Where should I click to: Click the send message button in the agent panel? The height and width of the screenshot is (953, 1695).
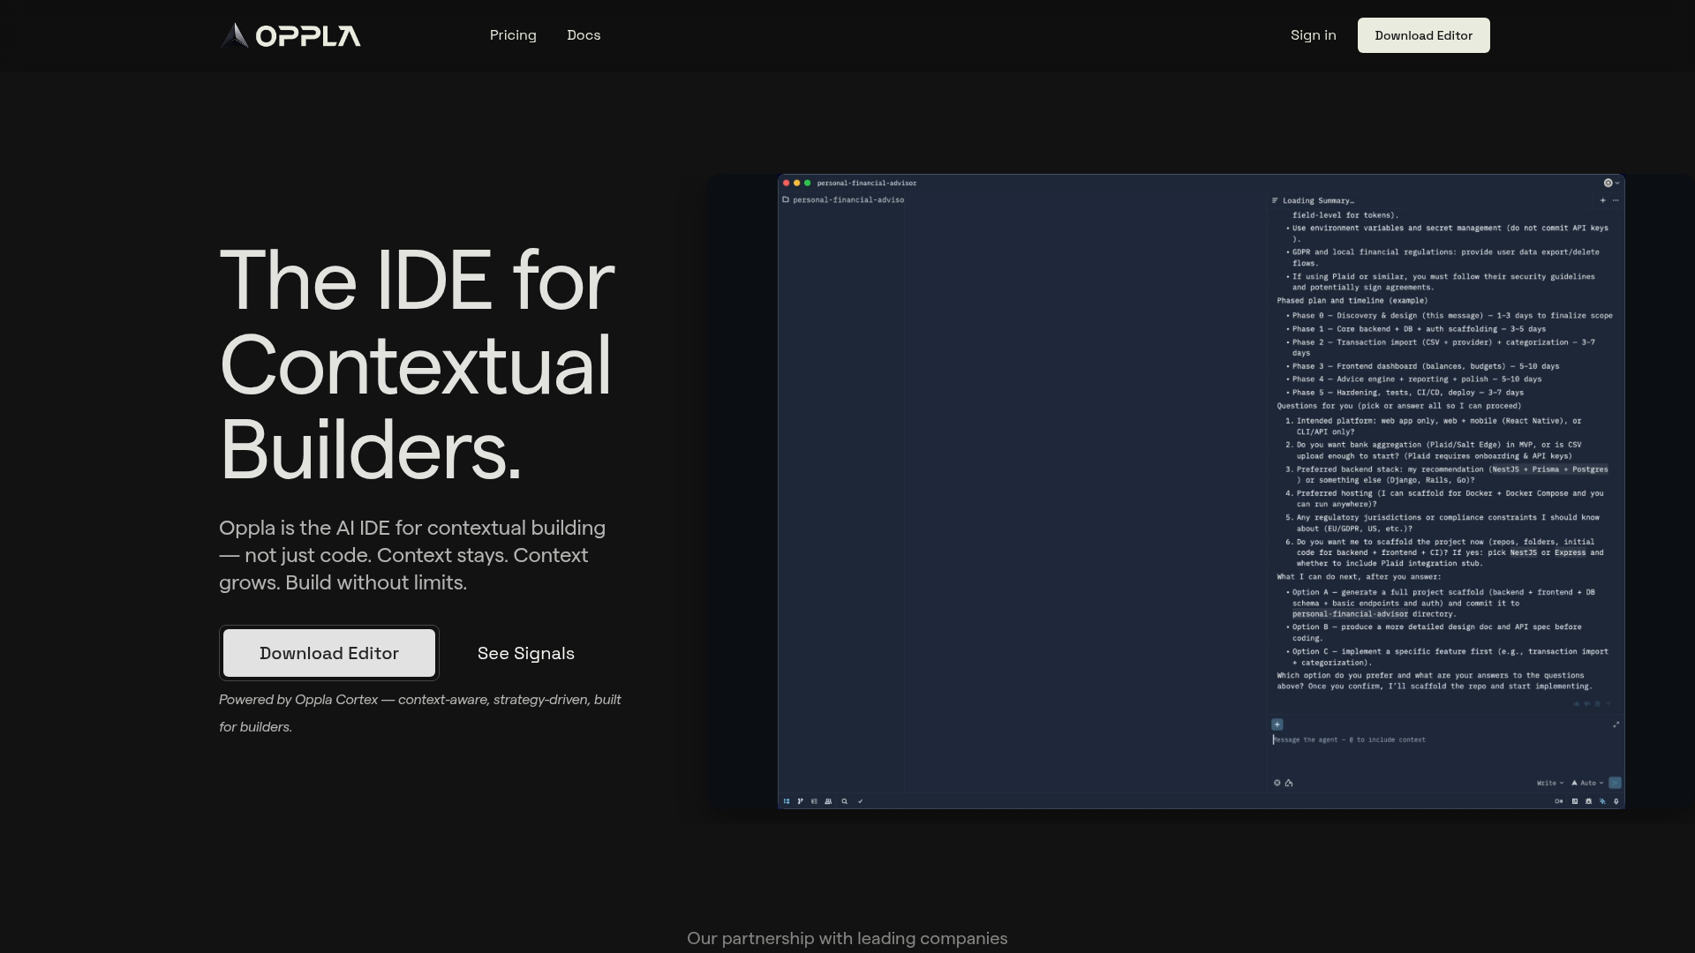coord(1615,783)
